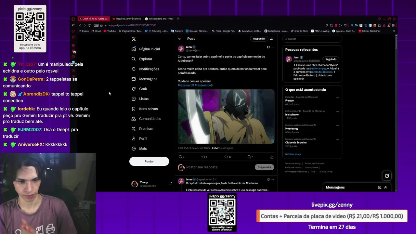The image size is (416, 234).
Task: Click new message icon in Mensagens drawer
Action: coord(379,188)
